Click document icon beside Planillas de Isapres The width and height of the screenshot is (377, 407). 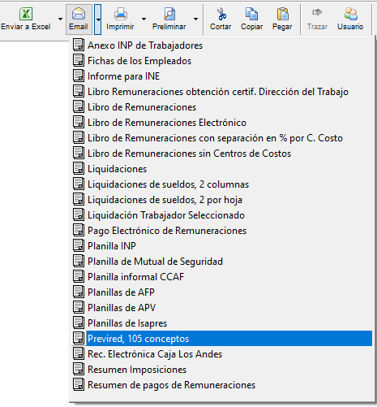click(79, 323)
